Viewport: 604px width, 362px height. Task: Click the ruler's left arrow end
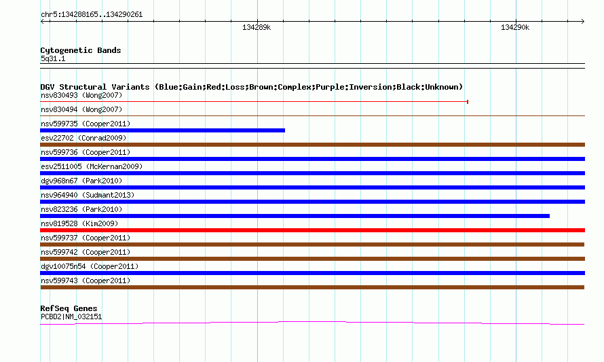pos(43,22)
